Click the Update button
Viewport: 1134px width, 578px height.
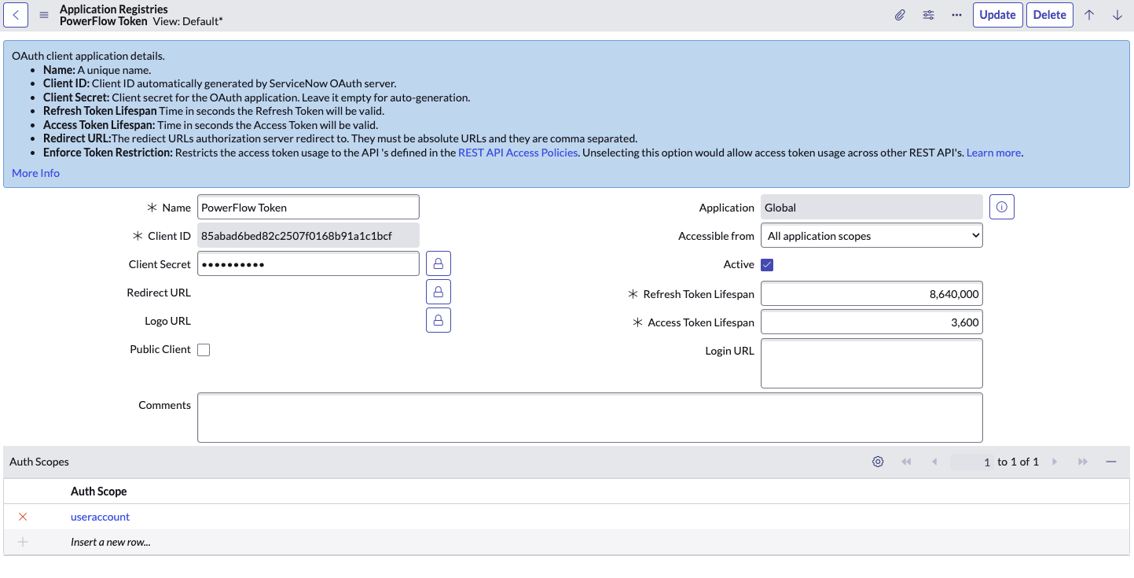997,15
